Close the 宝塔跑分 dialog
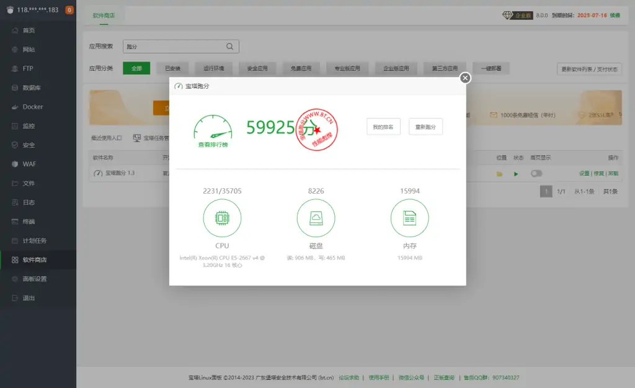Screen dimensions: 635x388 point(465,78)
